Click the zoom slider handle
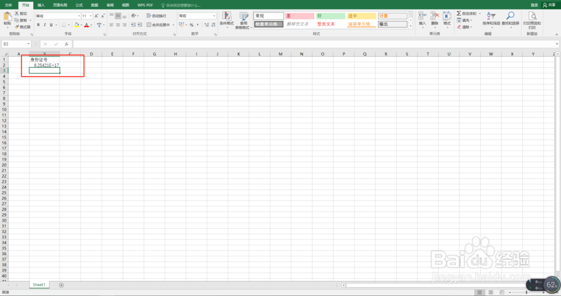The height and width of the screenshot is (296, 561). (x=527, y=293)
